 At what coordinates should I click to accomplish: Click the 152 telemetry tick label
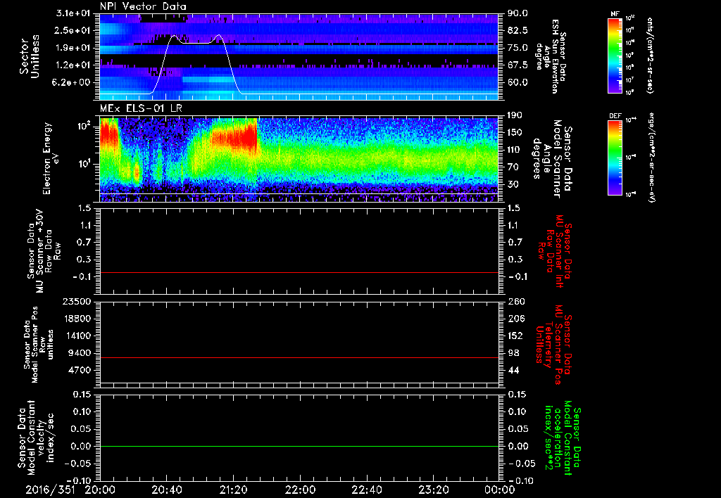click(x=515, y=336)
